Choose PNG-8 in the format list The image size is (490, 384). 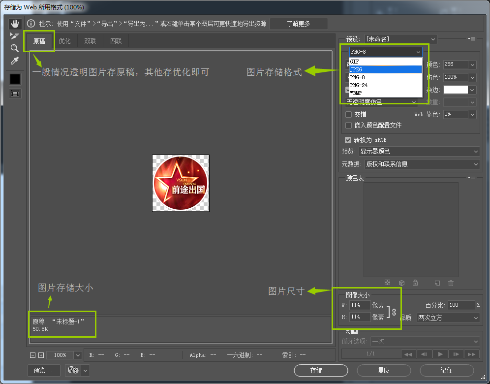coord(386,77)
